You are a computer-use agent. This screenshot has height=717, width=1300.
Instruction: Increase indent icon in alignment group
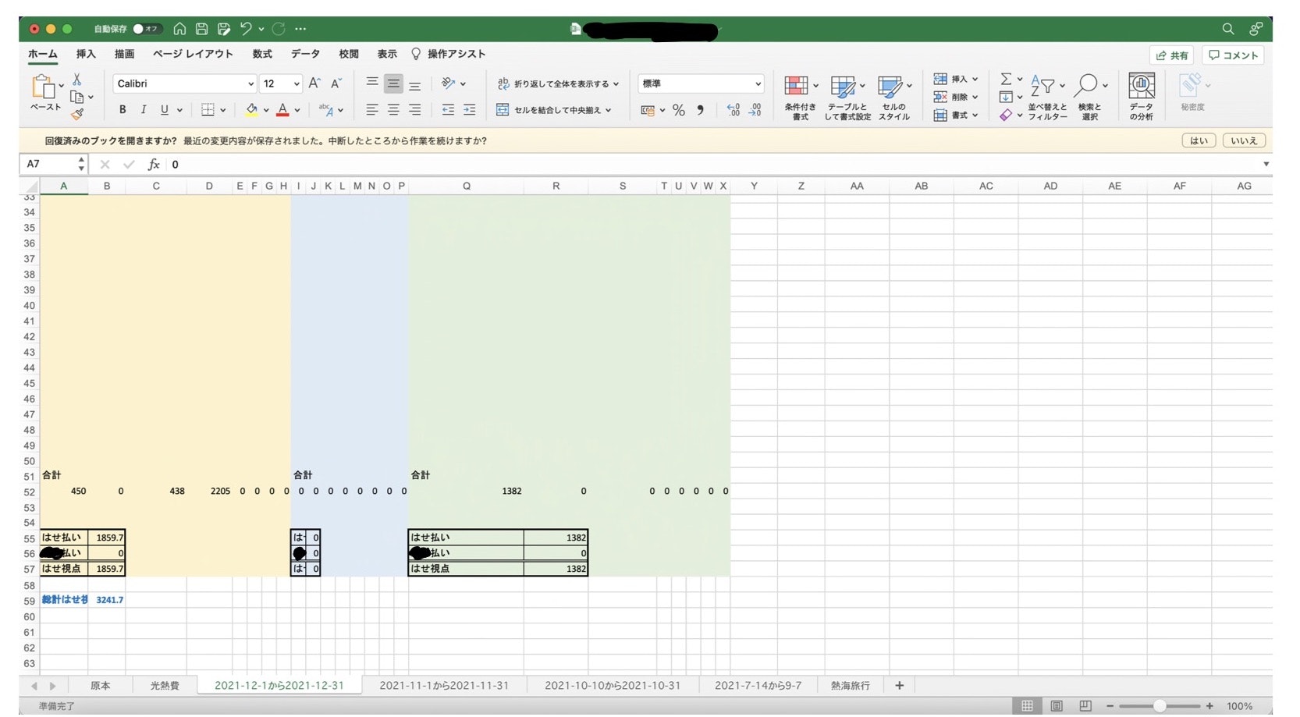pos(469,110)
